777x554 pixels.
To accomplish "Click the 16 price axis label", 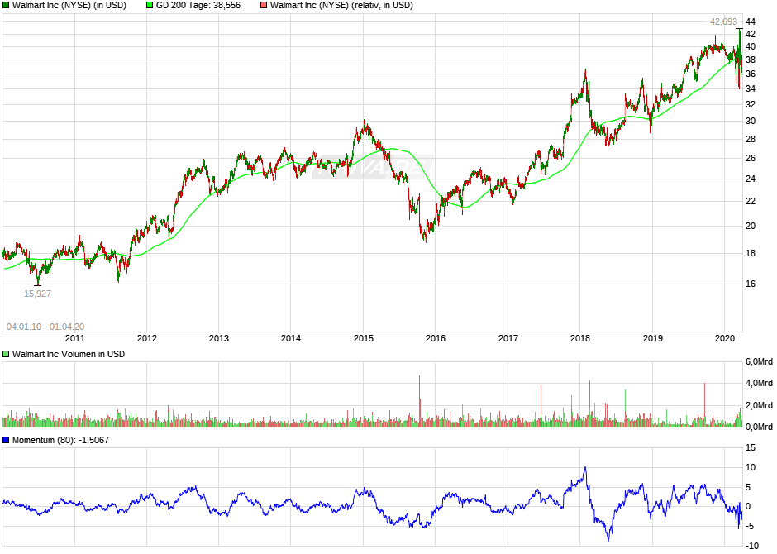I will tap(751, 284).
